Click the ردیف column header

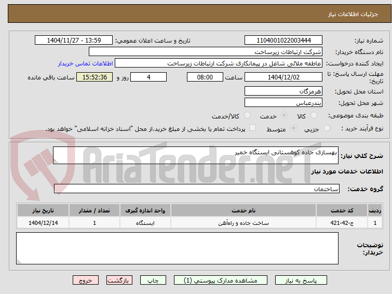(x=375, y=210)
